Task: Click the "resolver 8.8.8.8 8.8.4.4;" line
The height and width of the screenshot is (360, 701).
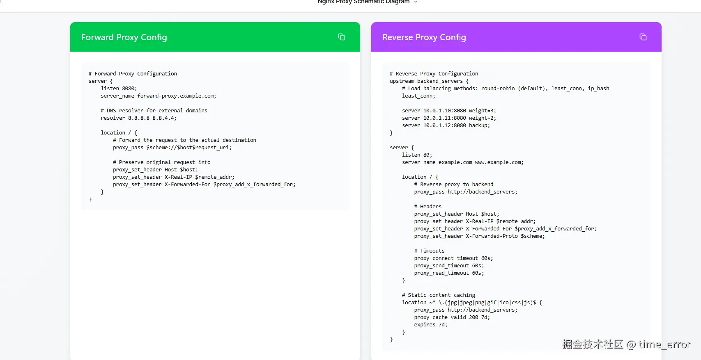Action: (139, 118)
